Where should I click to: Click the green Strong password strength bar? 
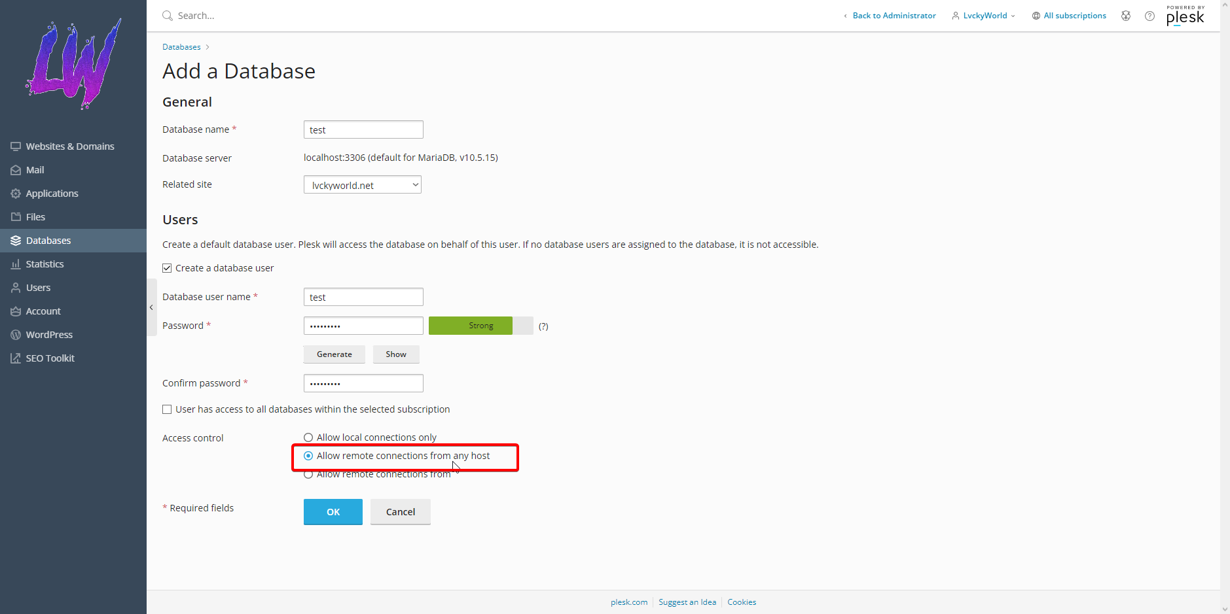tap(471, 326)
